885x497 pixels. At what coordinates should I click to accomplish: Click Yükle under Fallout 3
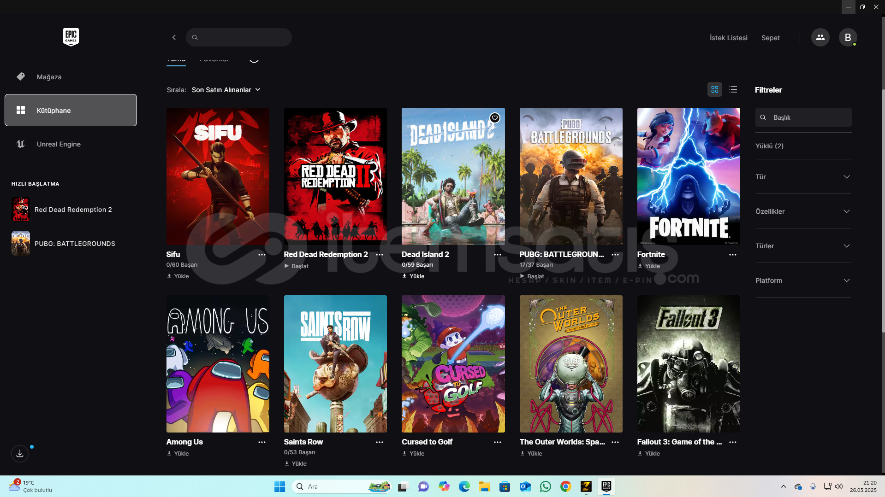(x=649, y=454)
